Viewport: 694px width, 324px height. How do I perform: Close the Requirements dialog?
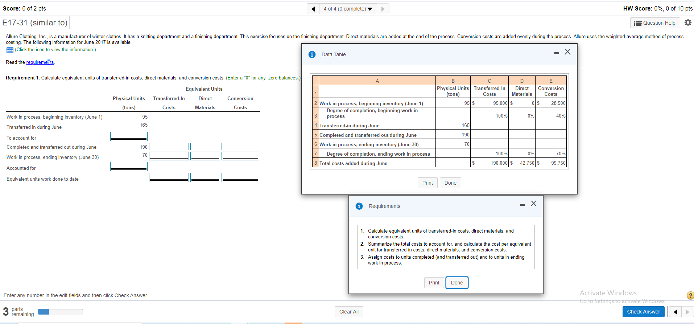tap(534, 204)
